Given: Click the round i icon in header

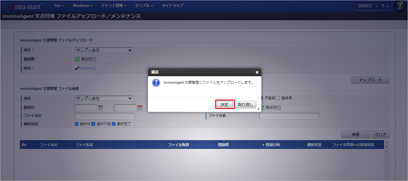Looking at the screenshot, I should coord(400,6).
